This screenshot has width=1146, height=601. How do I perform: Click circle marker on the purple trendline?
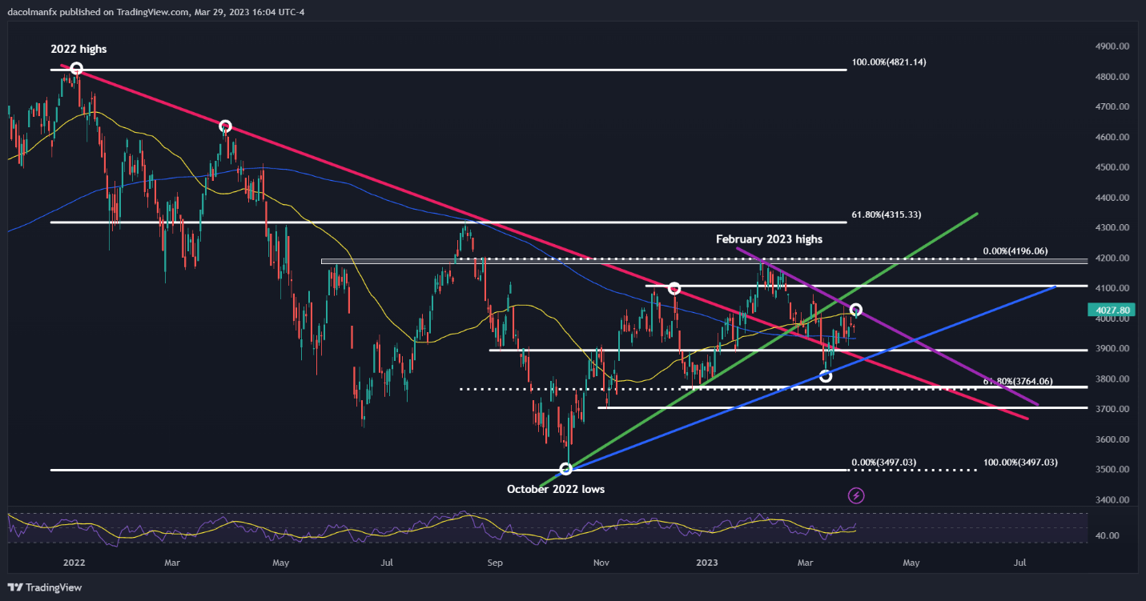855,310
